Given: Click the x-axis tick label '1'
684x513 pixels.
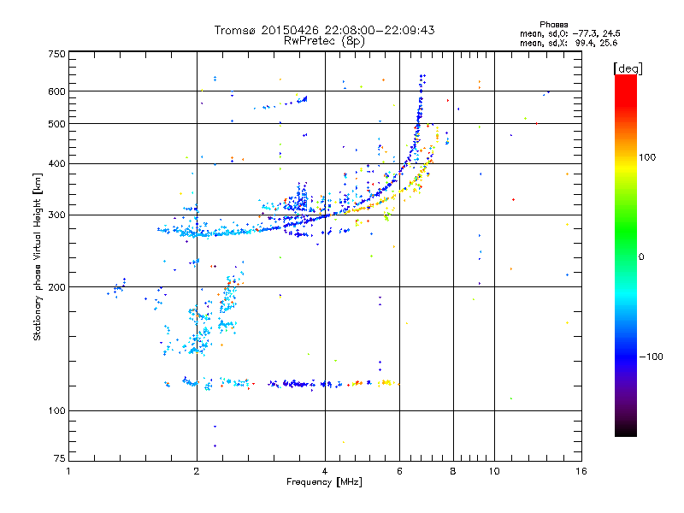Looking at the screenshot, I should (68, 471).
